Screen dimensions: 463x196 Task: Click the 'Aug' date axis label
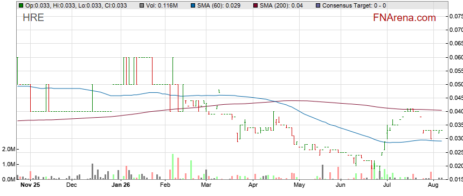(433, 185)
